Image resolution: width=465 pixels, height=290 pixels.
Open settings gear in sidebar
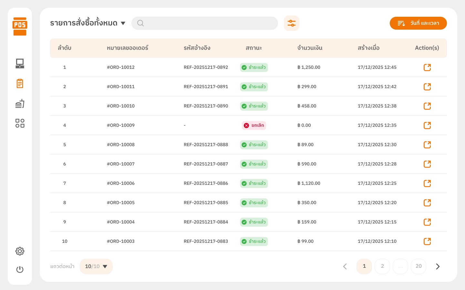[x=20, y=251]
